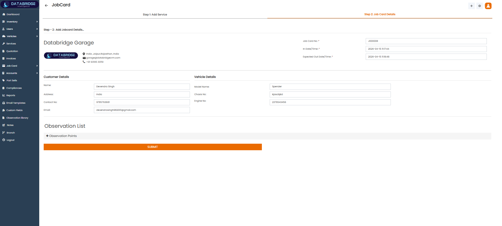Expand the Users submenu chevron
This screenshot has width=502, height=226.
click(37, 29)
